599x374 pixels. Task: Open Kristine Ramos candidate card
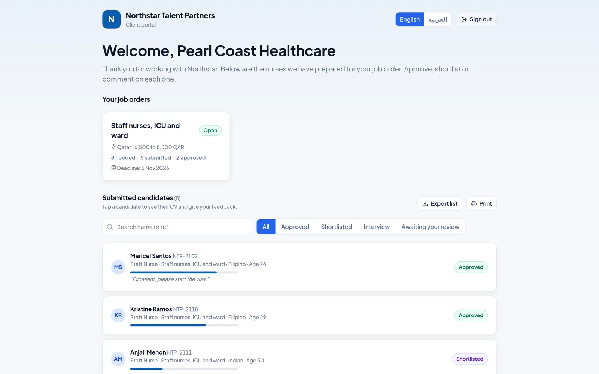[299, 315]
